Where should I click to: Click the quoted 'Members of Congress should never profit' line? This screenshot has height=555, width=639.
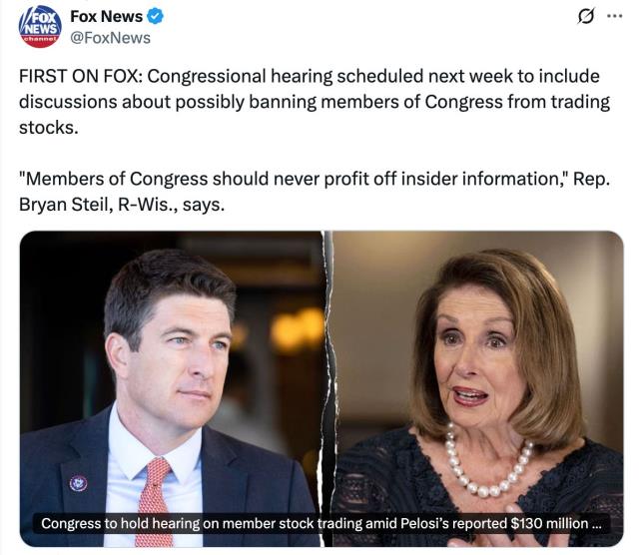click(x=315, y=179)
